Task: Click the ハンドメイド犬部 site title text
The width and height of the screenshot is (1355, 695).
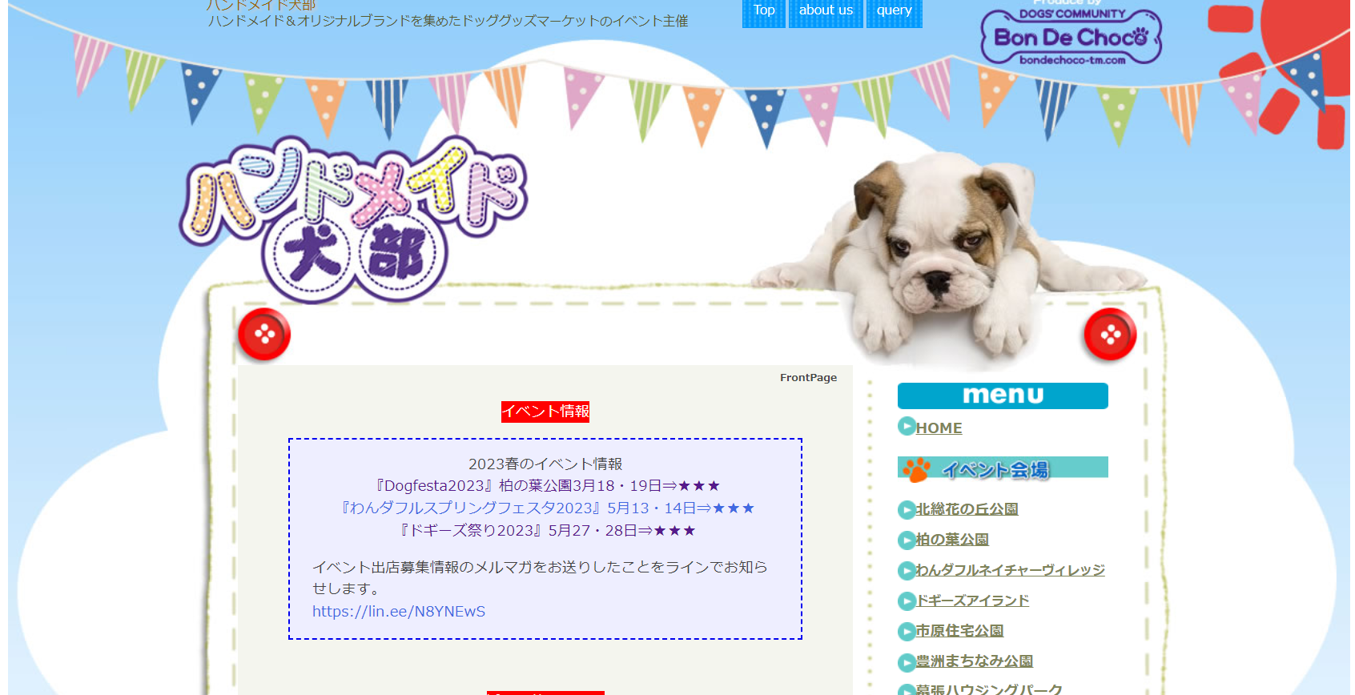Action: 261,5
